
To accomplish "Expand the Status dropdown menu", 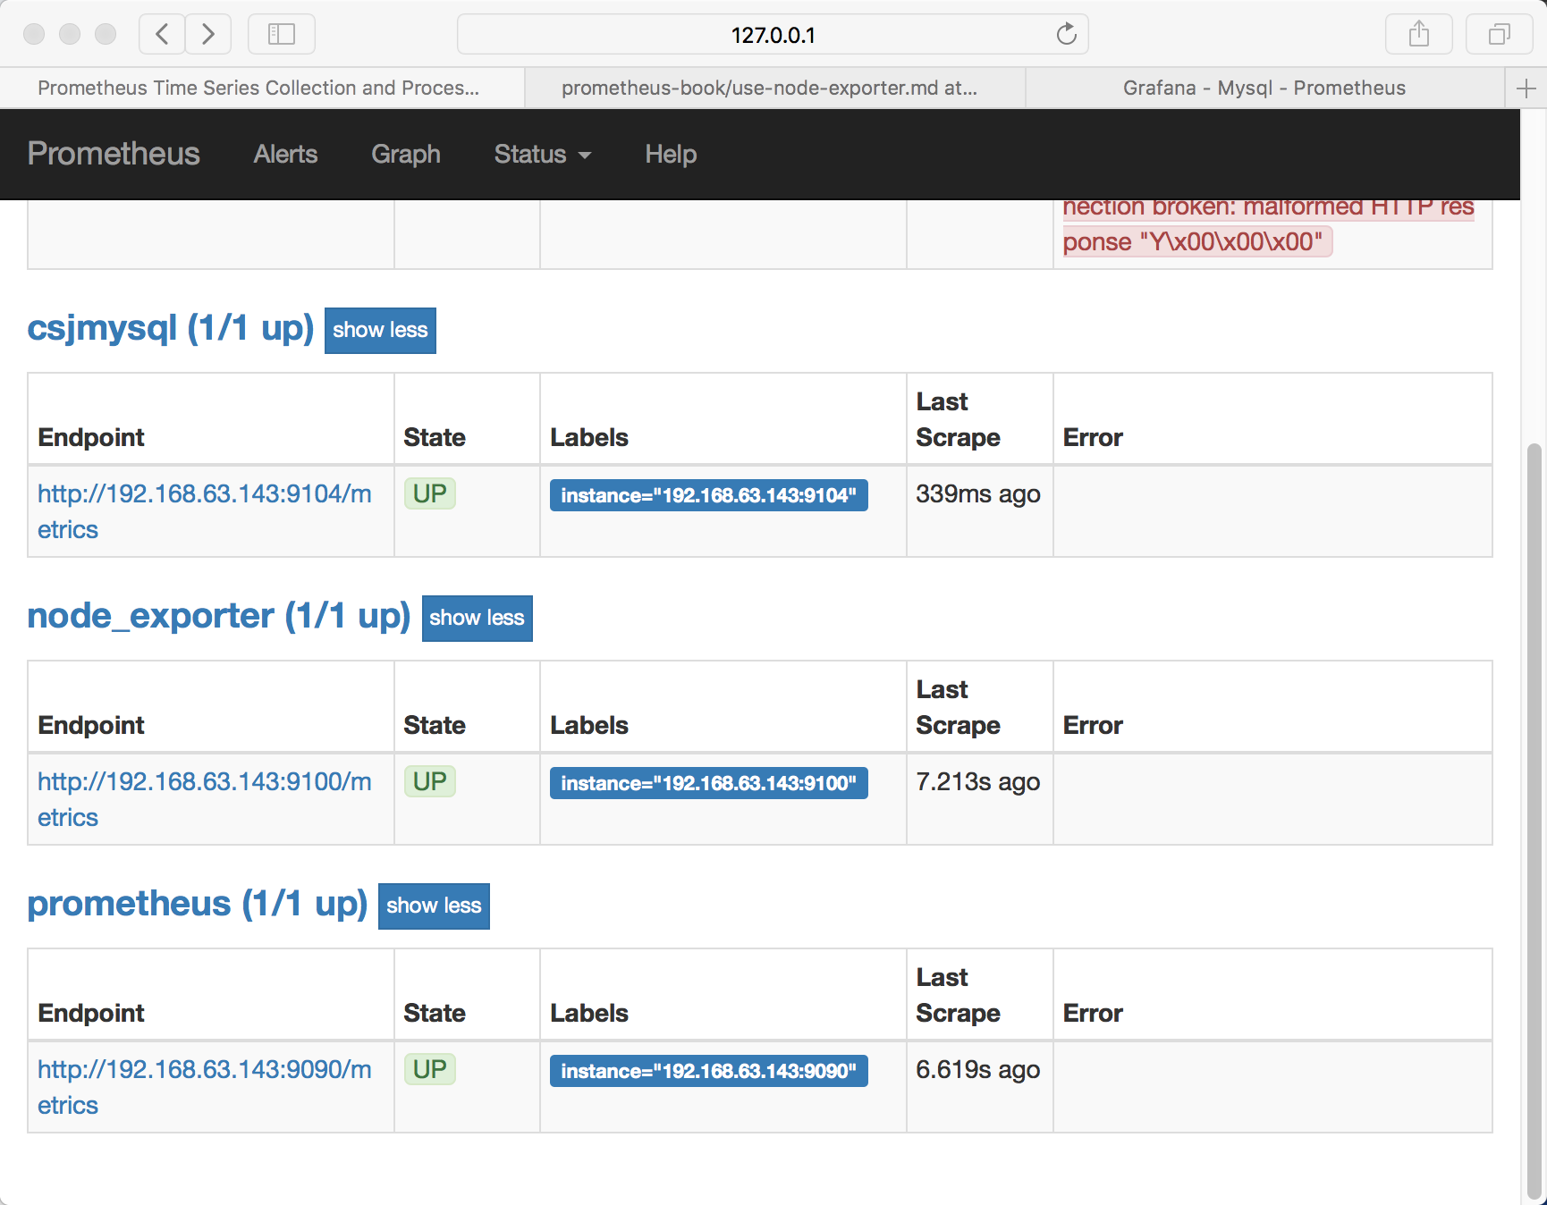I will click(543, 154).
